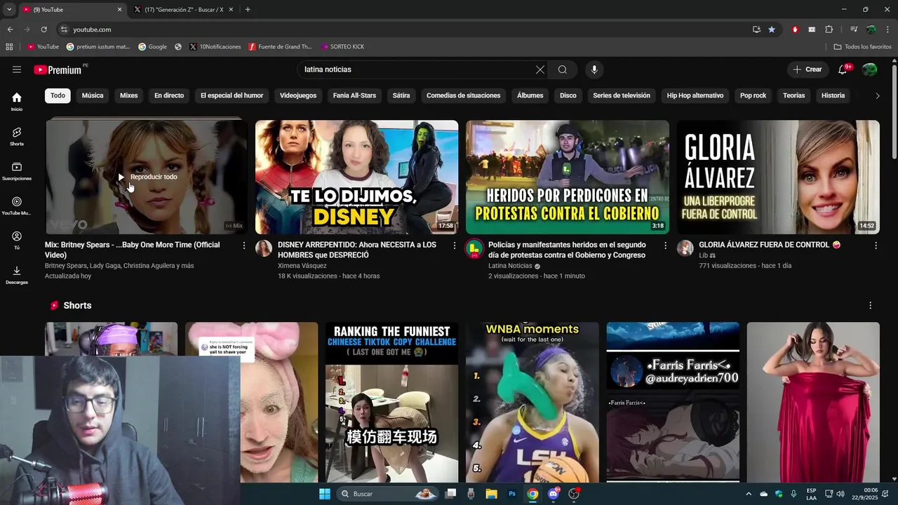Open the Gloria Álvarez thumbnail
Viewport: 898px width, 505px height.
[x=778, y=177]
